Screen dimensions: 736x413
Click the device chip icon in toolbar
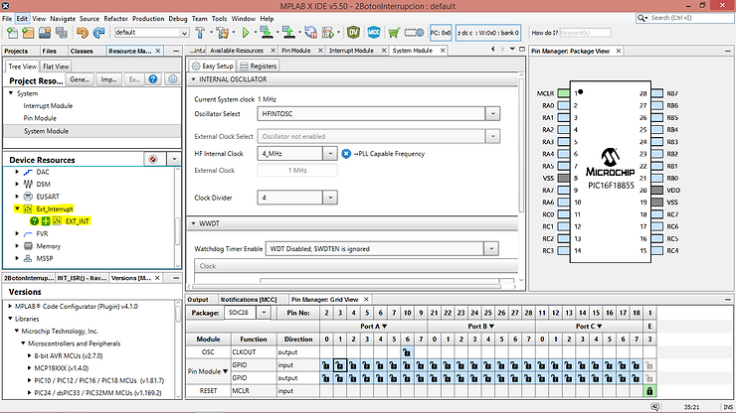click(x=414, y=33)
